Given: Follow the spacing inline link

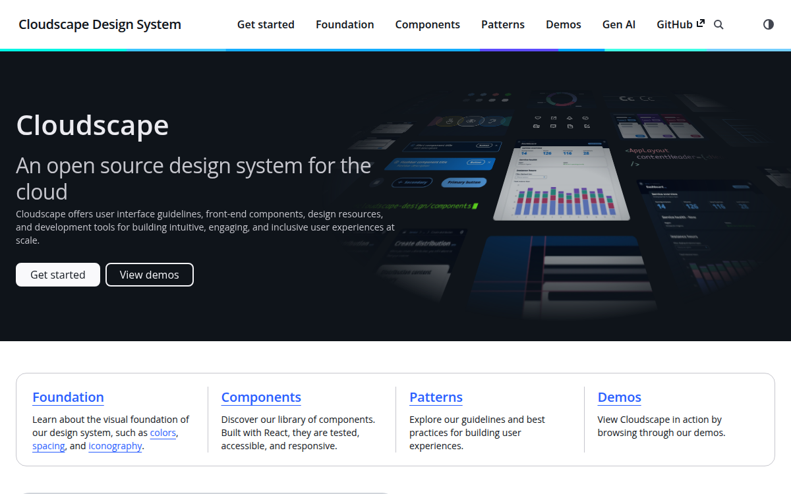Looking at the screenshot, I should pyautogui.click(x=49, y=446).
